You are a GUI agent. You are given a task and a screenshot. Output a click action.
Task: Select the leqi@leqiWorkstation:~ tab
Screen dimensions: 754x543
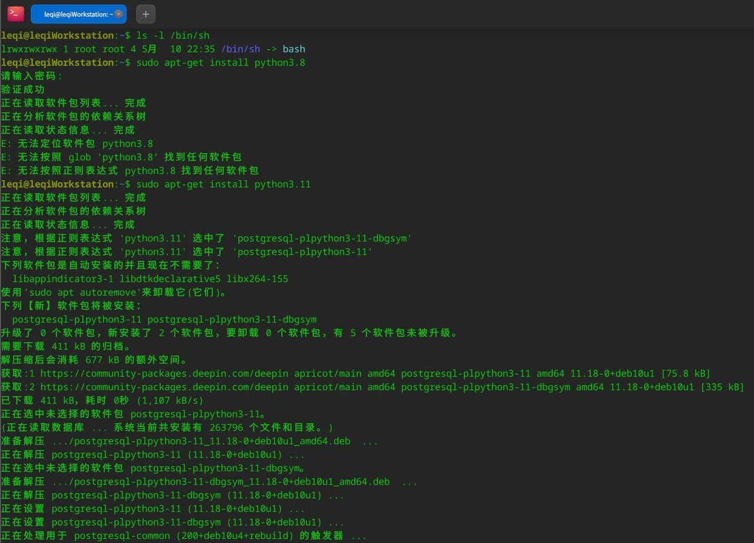pos(77,14)
